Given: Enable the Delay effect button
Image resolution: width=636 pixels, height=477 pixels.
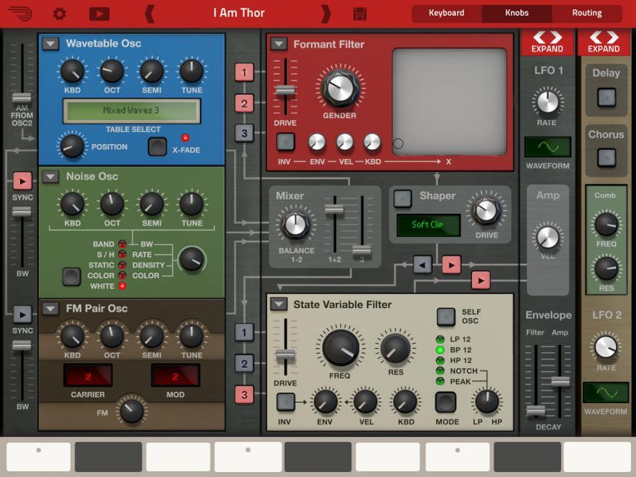Looking at the screenshot, I should click(606, 97).
